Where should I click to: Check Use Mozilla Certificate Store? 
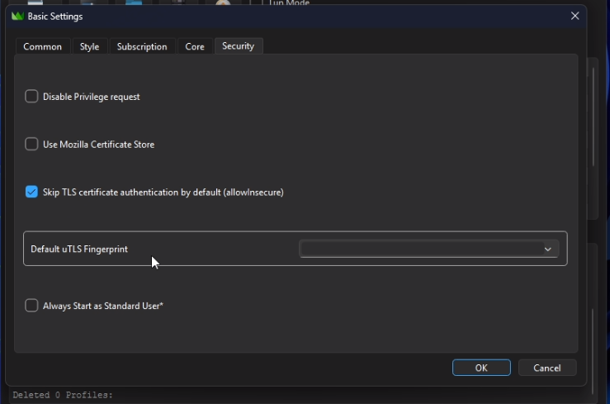click(x=32, y=145)
